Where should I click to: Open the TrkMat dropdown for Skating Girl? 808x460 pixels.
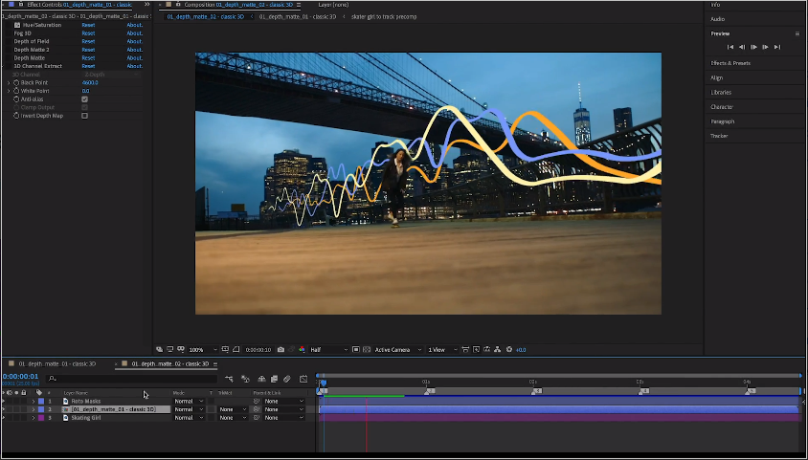click(x=233, y=418)
